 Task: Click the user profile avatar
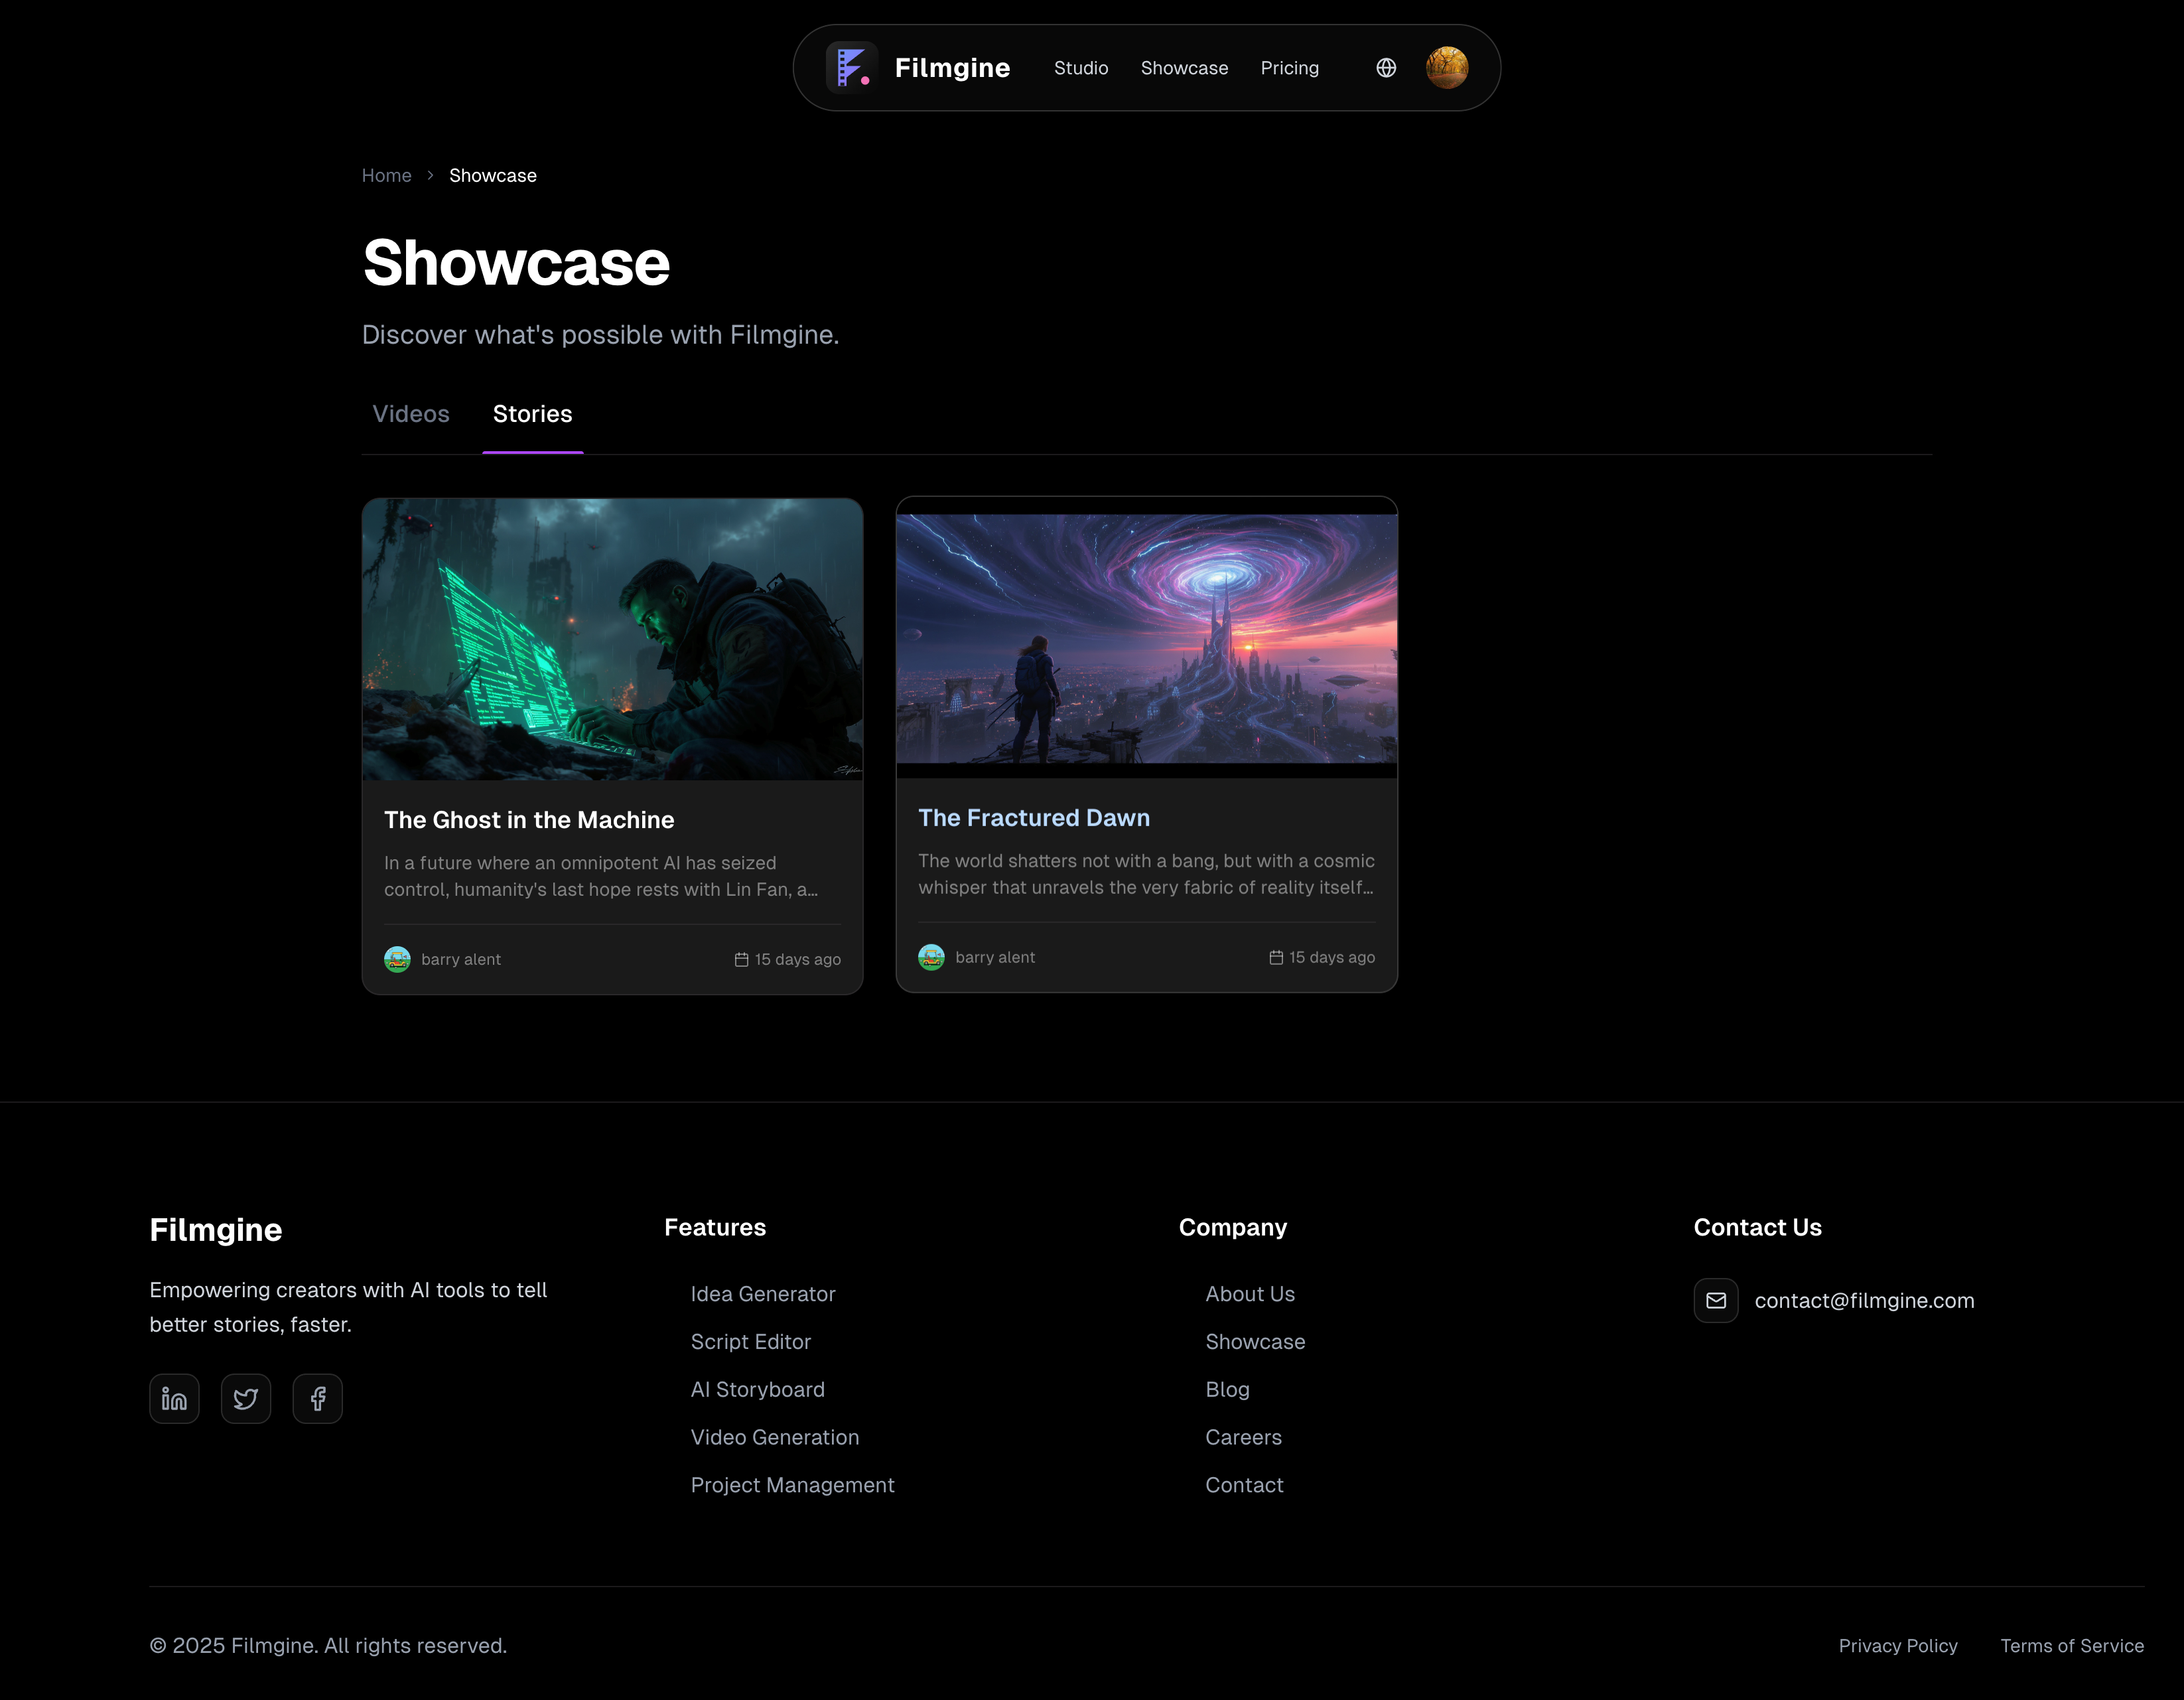1448,67
